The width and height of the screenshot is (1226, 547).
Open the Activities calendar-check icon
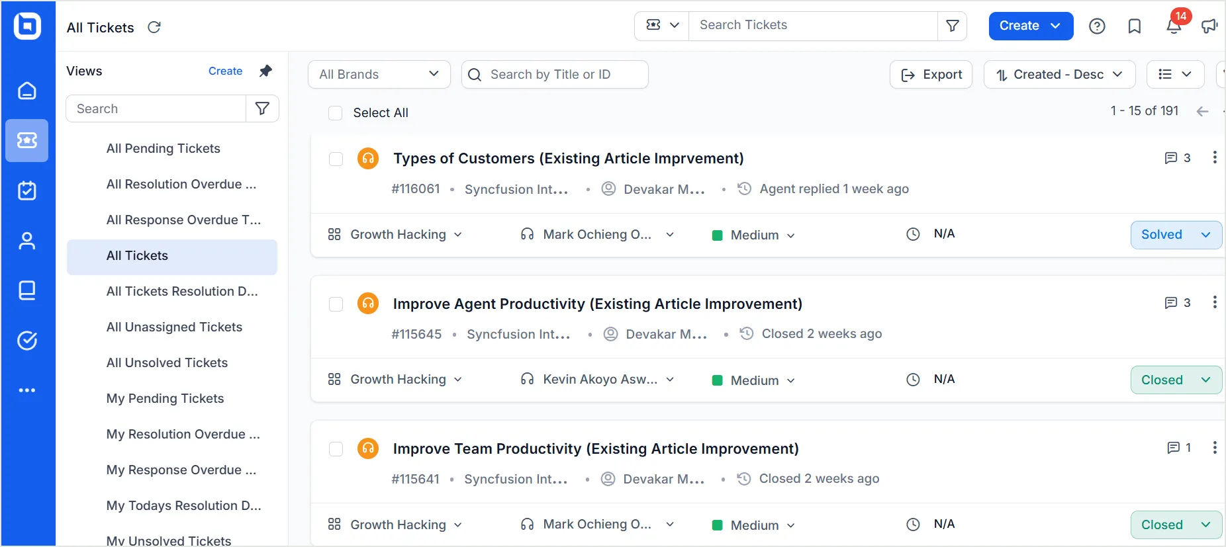[27, 190]
